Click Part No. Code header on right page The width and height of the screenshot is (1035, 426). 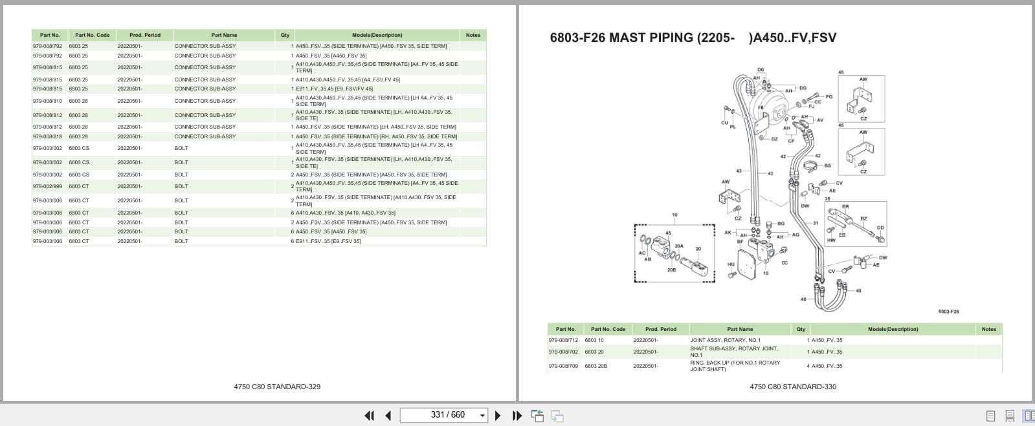coord(608,329)
